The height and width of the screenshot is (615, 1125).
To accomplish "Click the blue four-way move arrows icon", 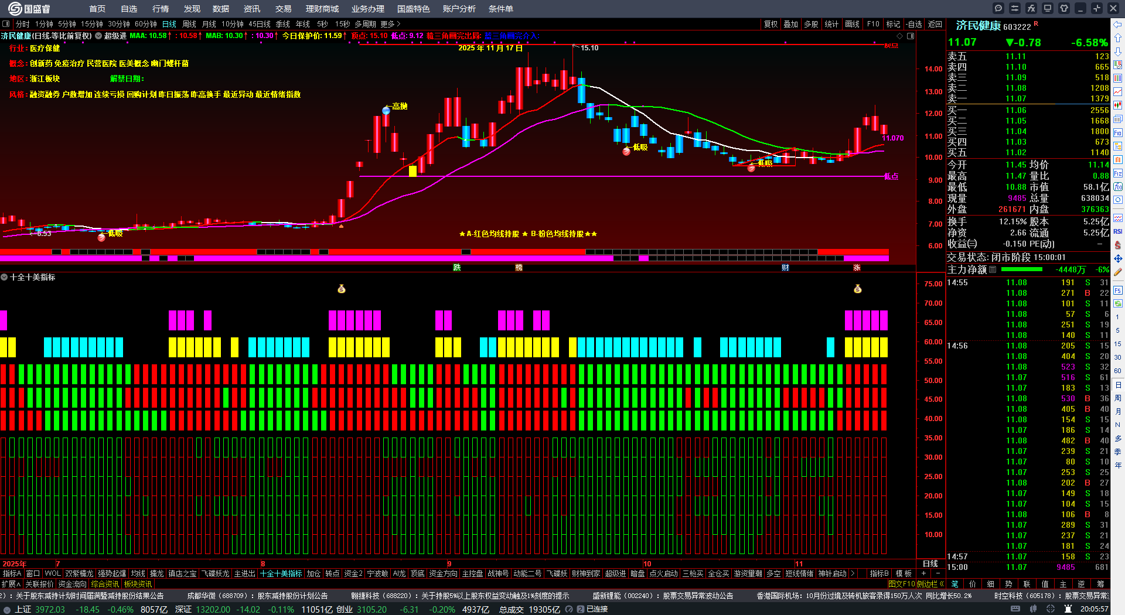I will (x=1118, y=258).
